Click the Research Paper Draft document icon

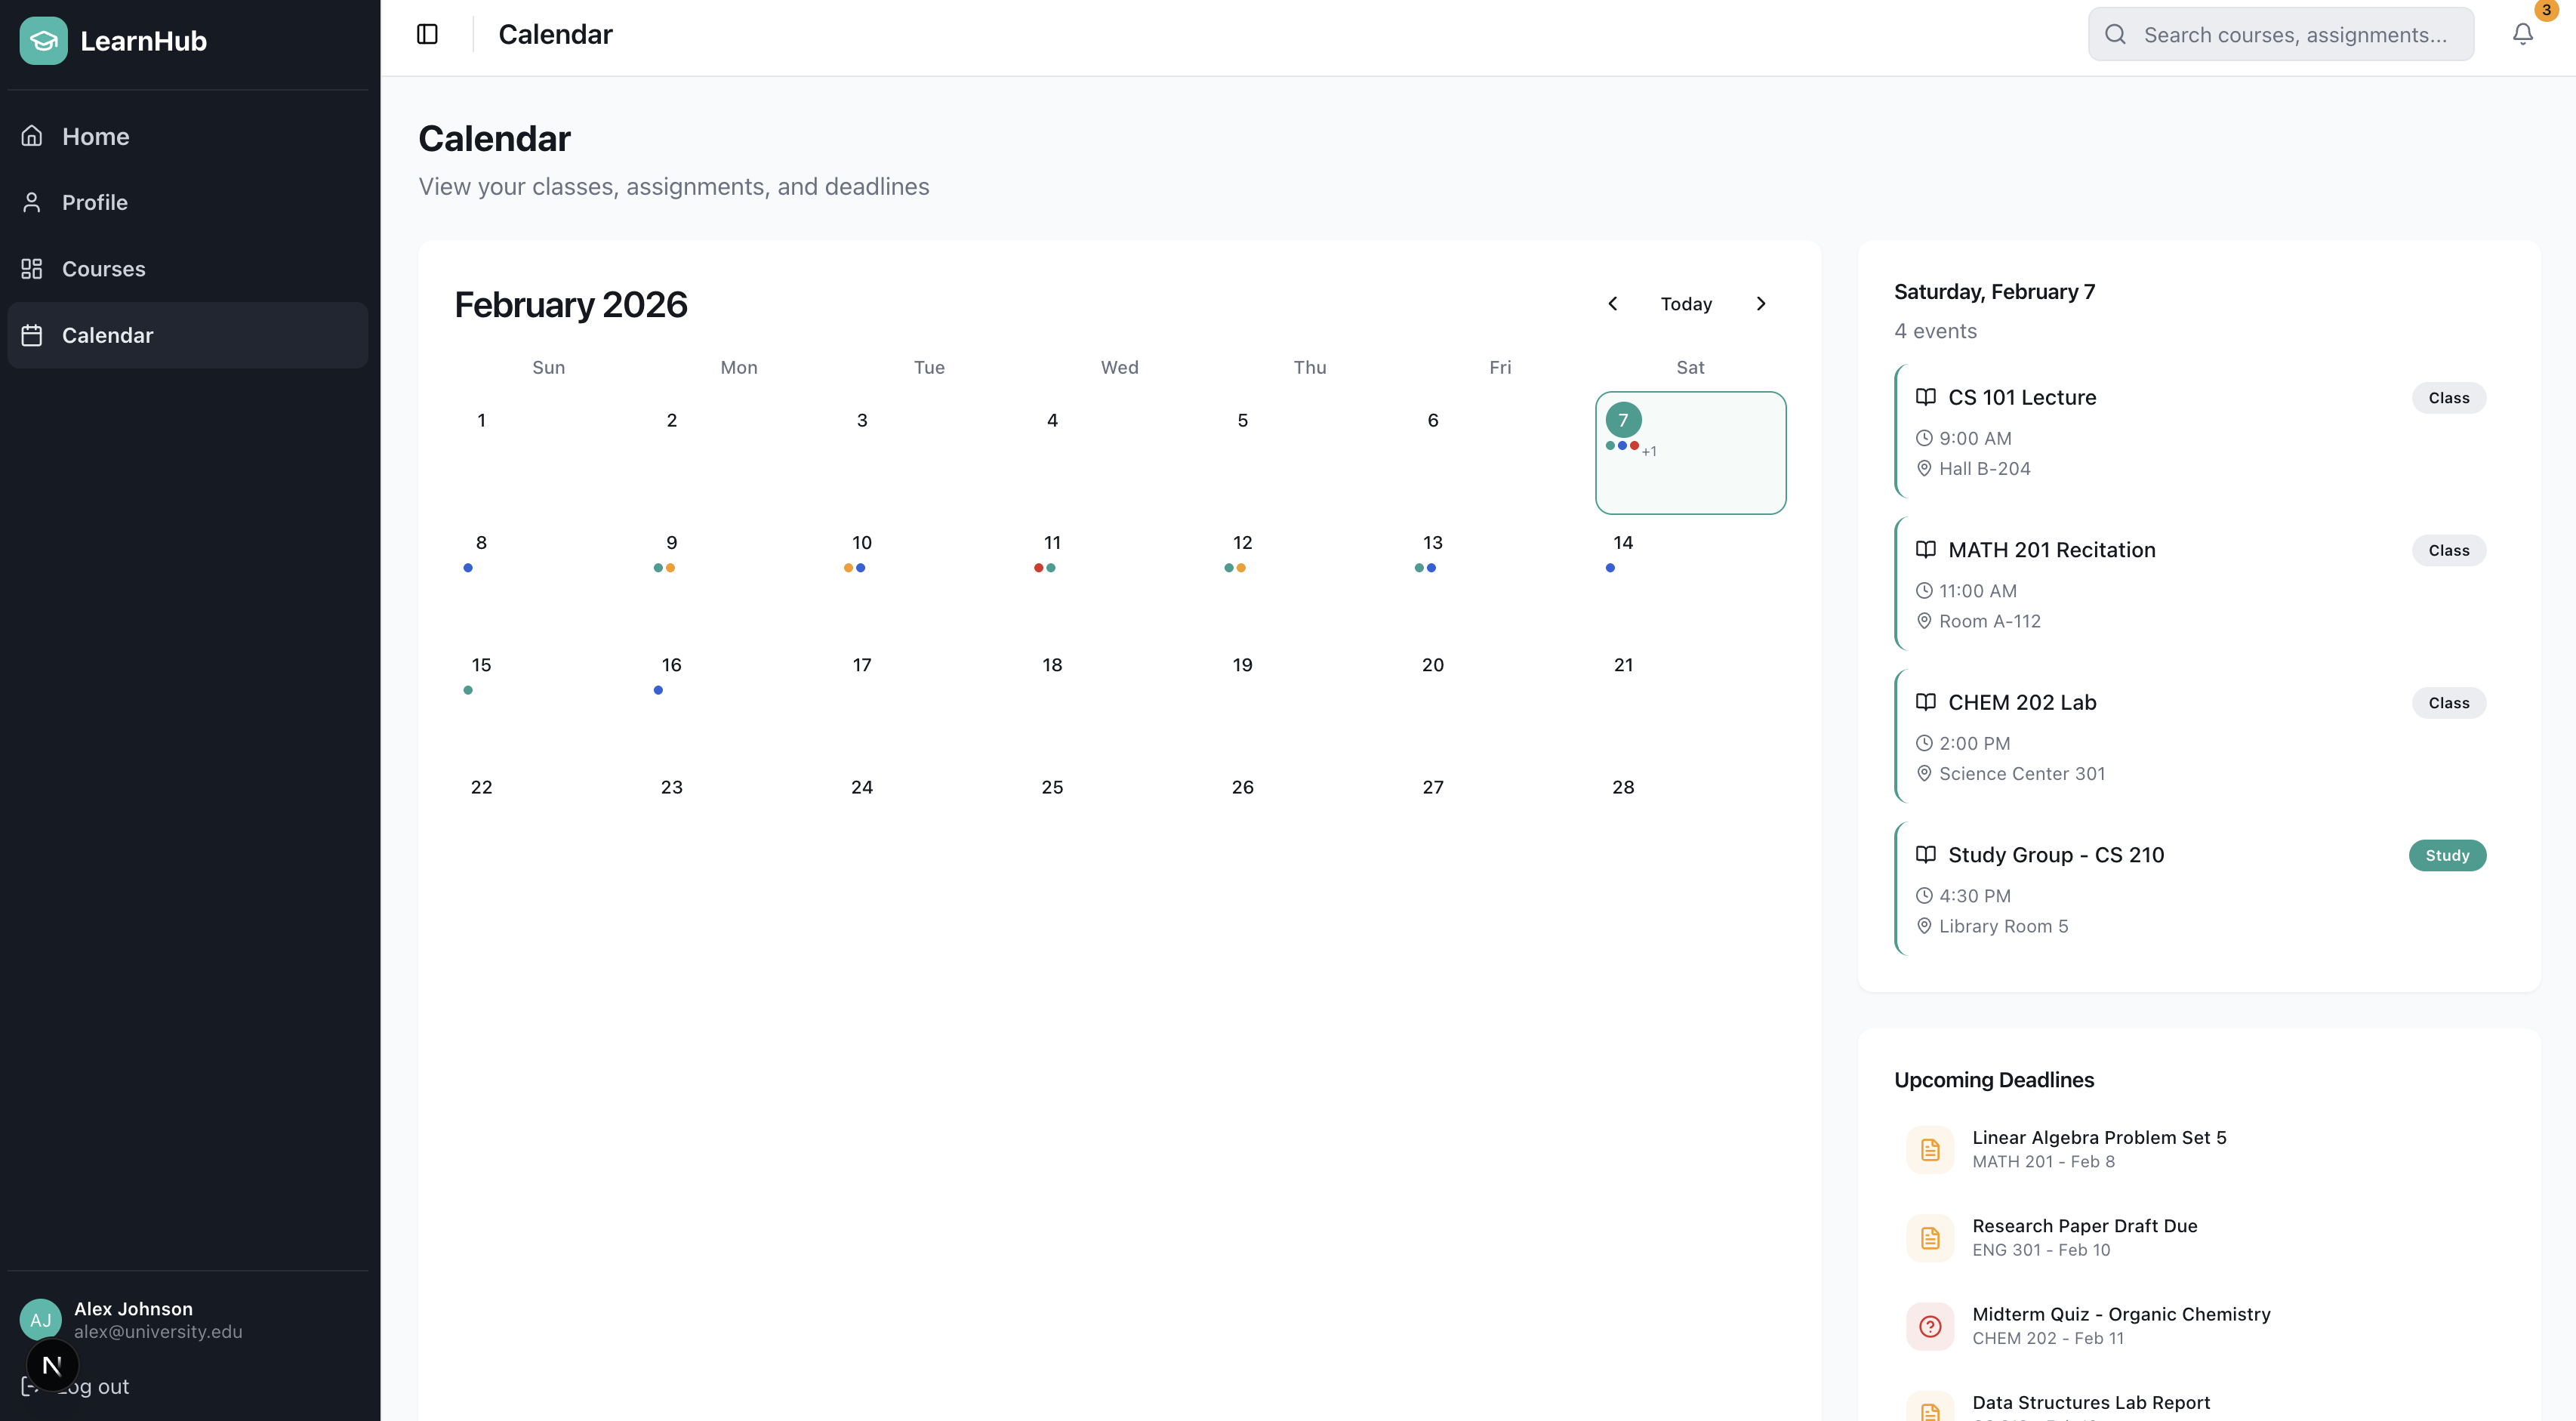(1930, 1238)
